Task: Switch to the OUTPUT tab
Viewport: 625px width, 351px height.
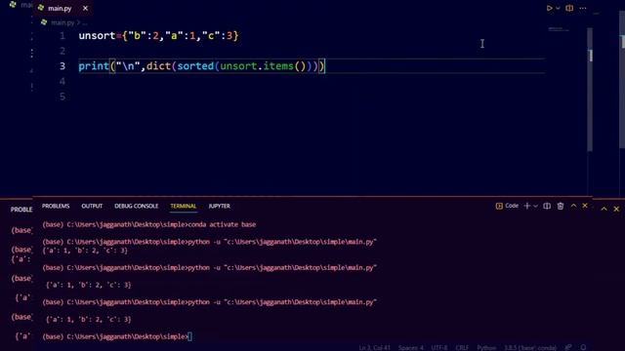Action: 92,206
